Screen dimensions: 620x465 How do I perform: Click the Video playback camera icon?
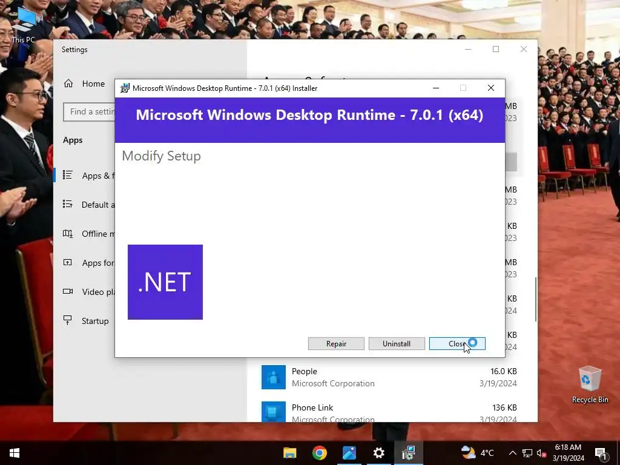pos(68,291)
